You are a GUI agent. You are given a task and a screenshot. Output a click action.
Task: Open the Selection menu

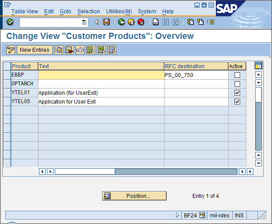click(x=88, y=12)
